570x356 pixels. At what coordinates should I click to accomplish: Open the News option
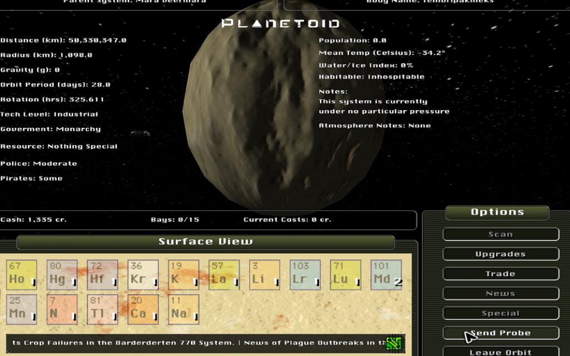tap(500, 294)
